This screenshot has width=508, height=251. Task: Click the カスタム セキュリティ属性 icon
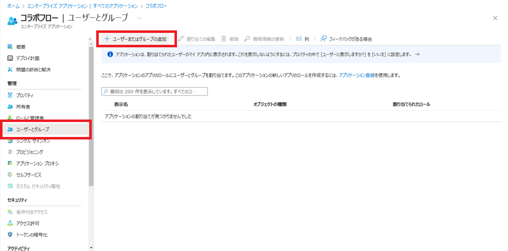click(9, 186)
